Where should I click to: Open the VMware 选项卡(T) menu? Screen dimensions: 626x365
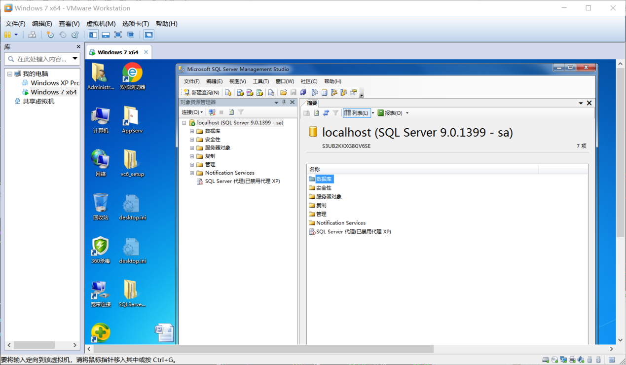point(136,24)
